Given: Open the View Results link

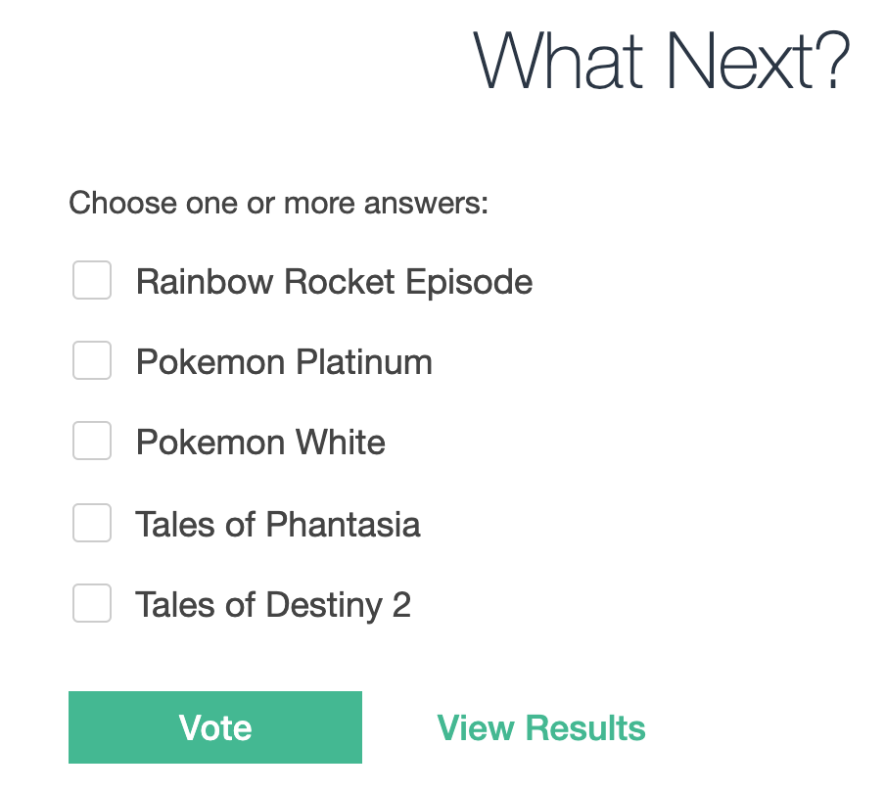Looking at the screenshot, I should (541, 727).
